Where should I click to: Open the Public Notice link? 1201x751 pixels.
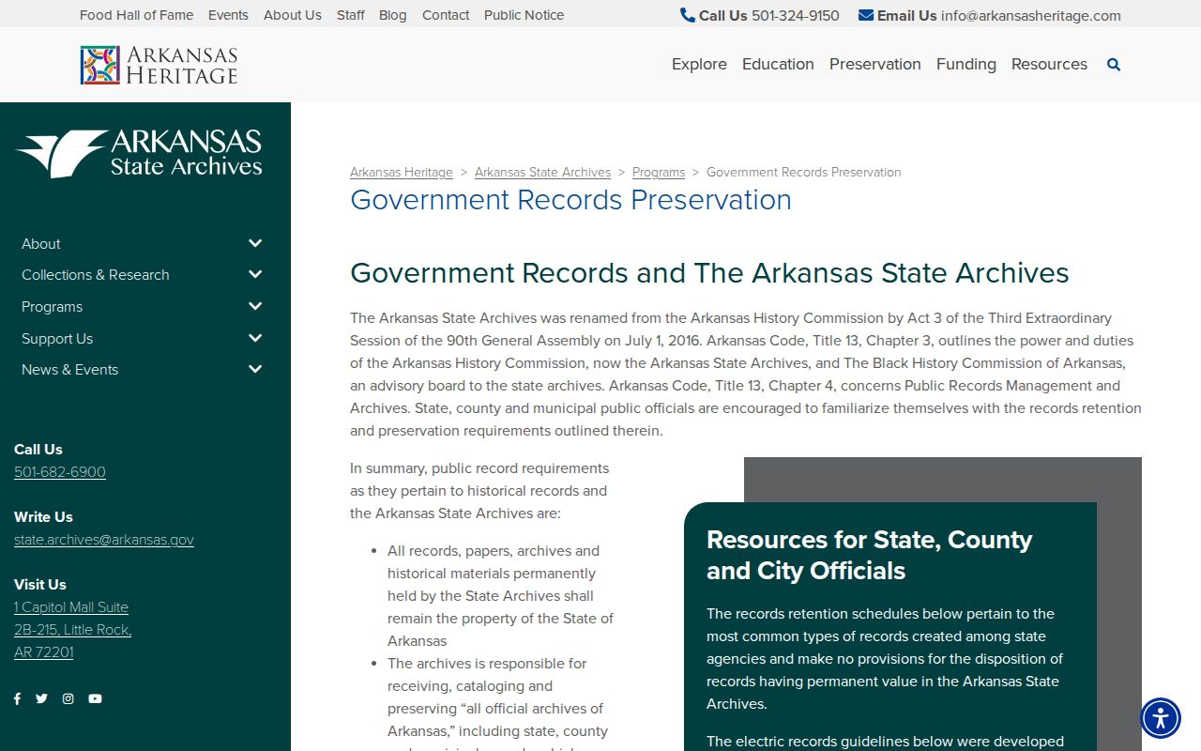click(x=524, y=15)
